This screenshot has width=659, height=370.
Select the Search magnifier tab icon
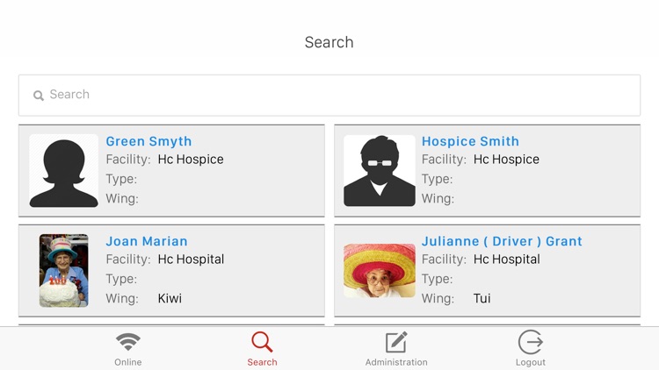[262, 341]
